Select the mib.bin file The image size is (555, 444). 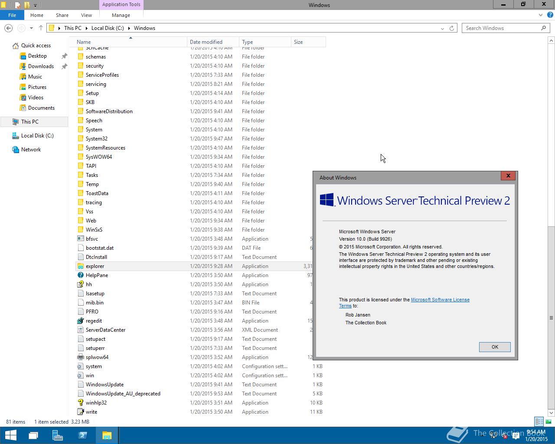(x=95, y=303)
